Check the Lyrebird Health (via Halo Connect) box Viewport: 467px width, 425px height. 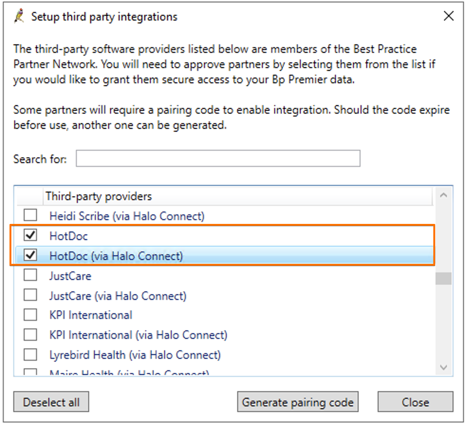pyautogui.click(x=30, y=355)
